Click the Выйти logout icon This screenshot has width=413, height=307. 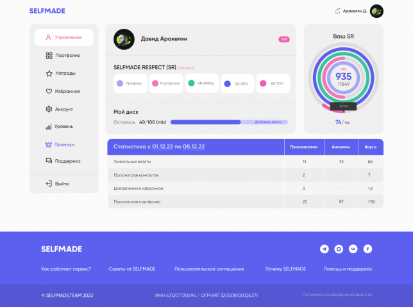coord(49,184)
